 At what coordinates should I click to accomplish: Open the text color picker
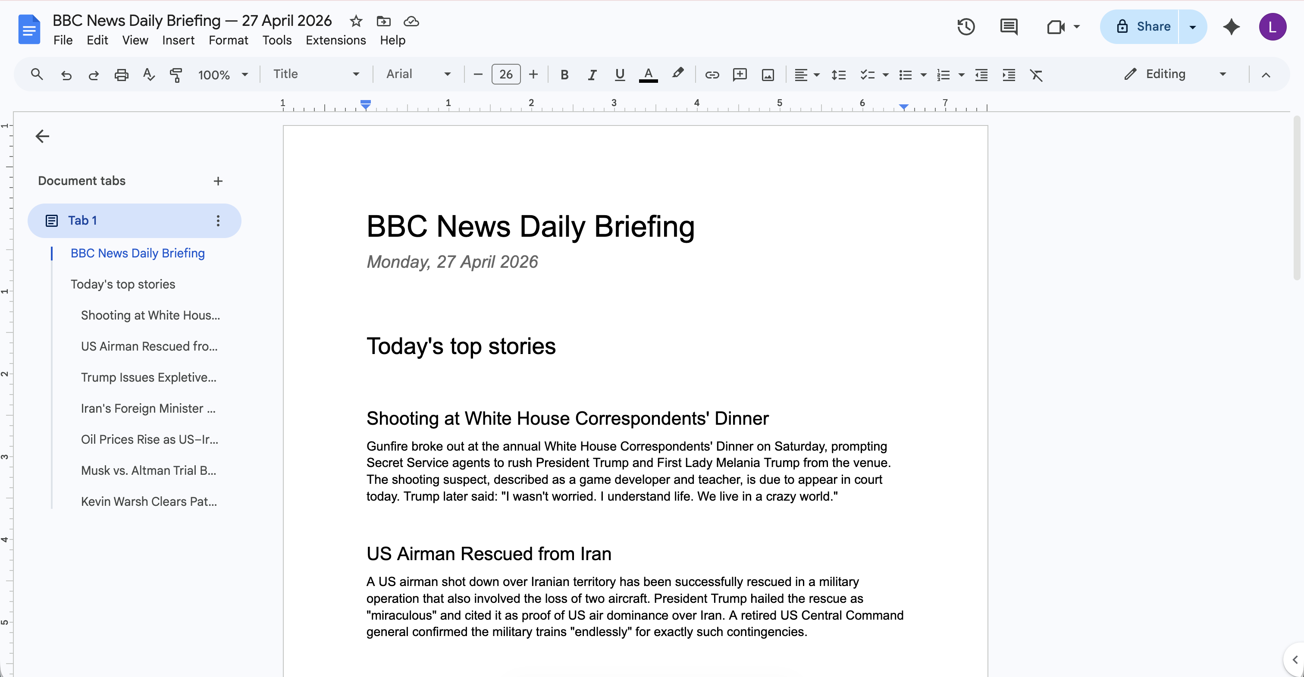pos(648,75)
